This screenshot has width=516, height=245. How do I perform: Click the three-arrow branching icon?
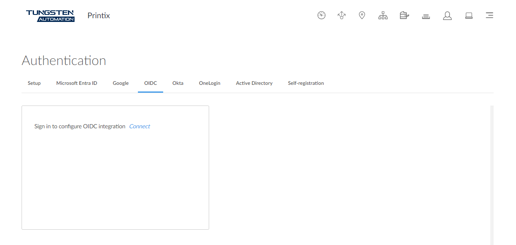[342, 16]
